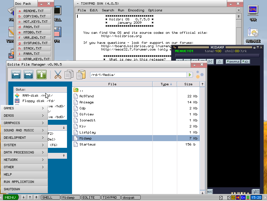Expand SOUND AND MUSIC submenu
The image size is (267, 201).
click(x=24, y=130)
